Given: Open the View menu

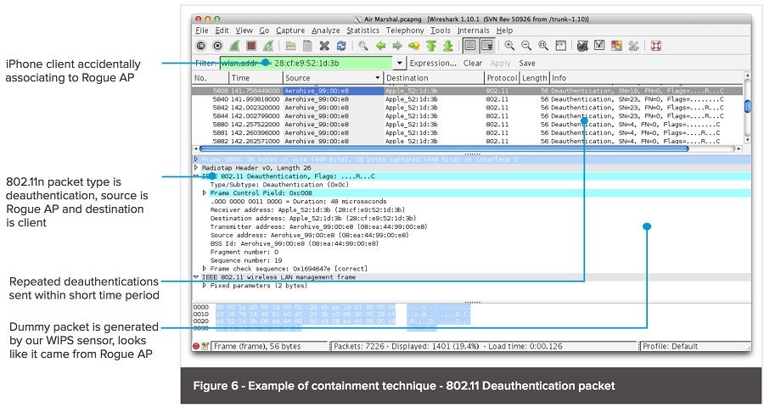Looking at the screenshot, I should pyautogui.click(x=244, y=31).
